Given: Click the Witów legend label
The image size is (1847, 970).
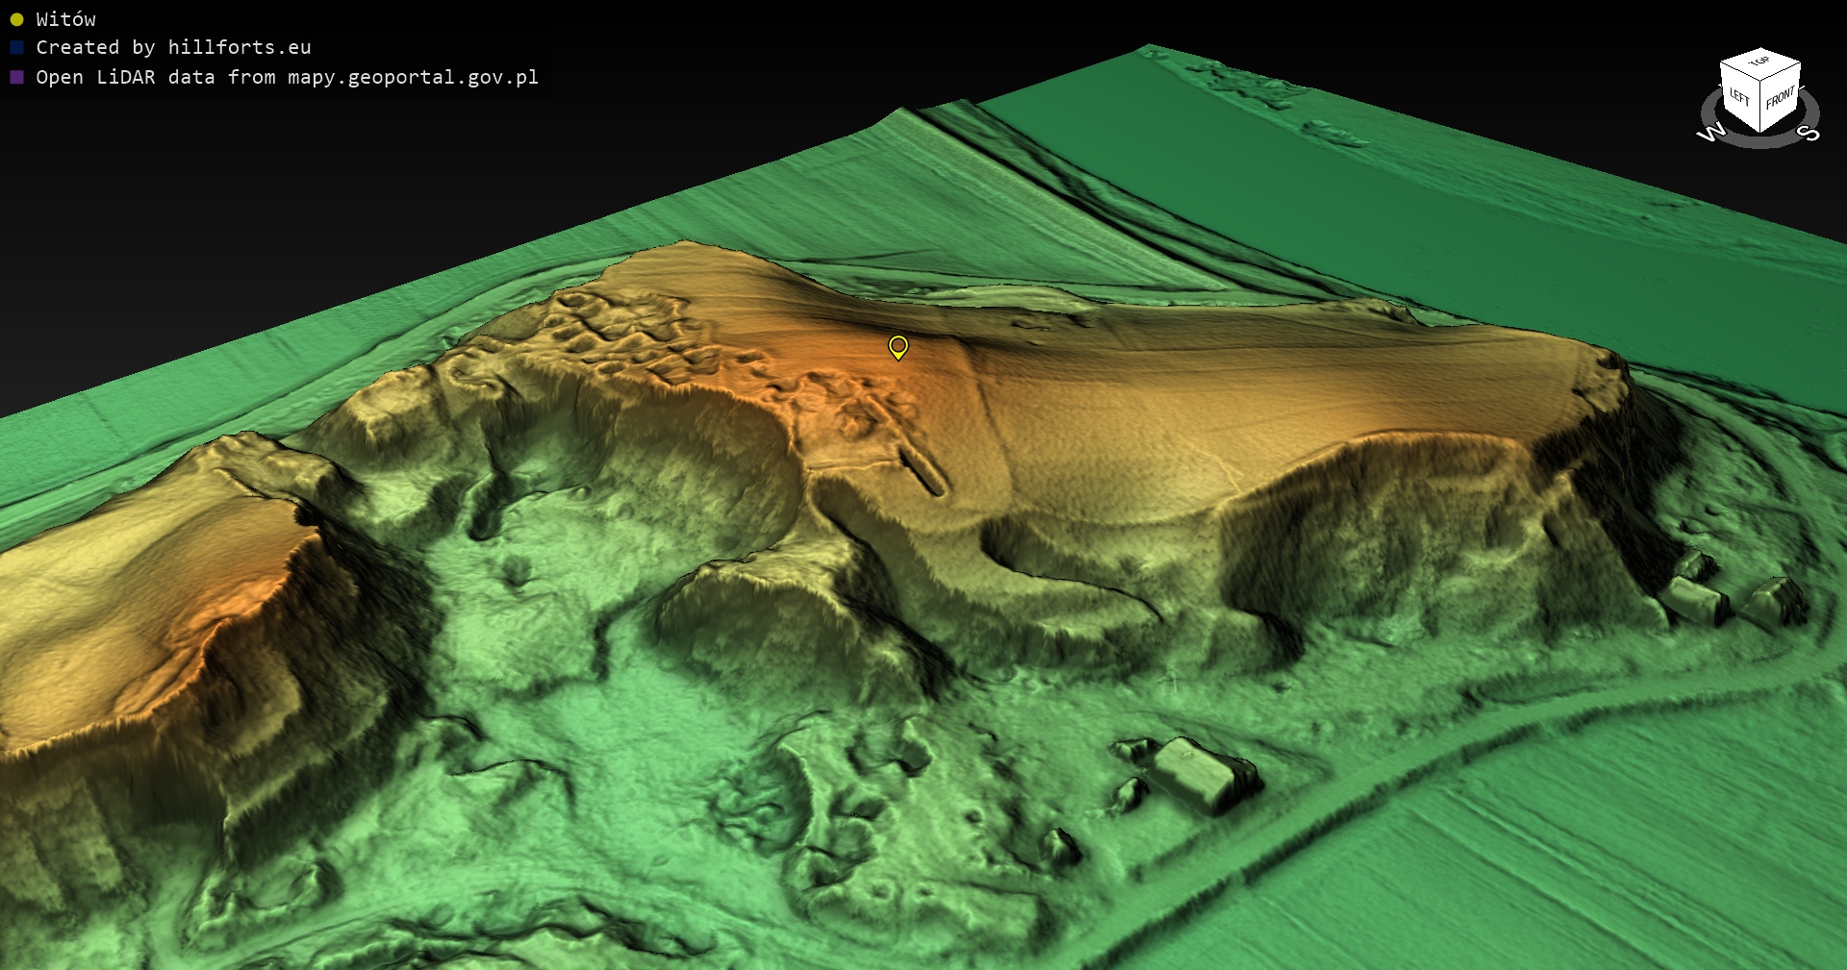Looking at the screenshot, I should pos(65,19).
